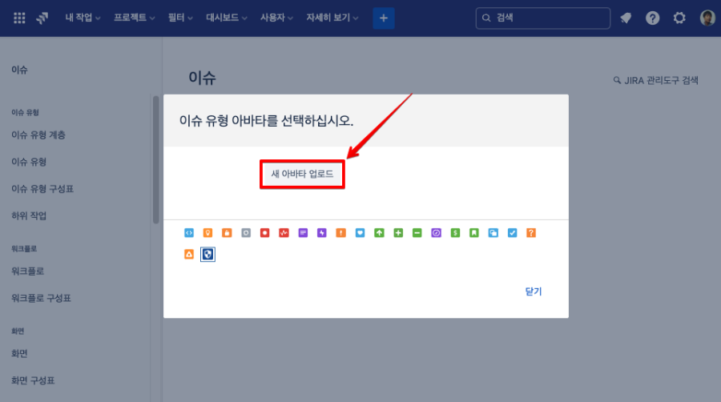Open the user profile avatar menu
Viewport: 721px width, 402px height.
coord(707,18)
